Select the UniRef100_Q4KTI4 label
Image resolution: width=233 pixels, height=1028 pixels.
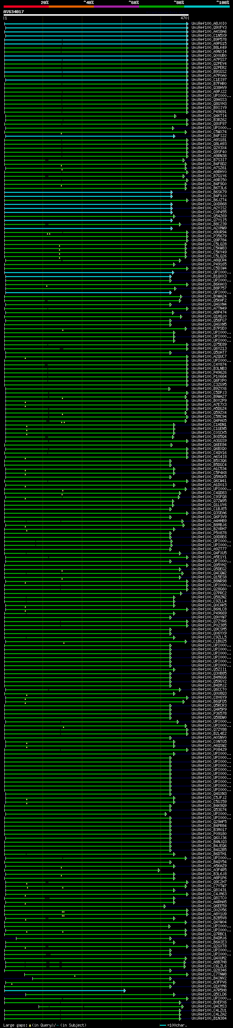point(209,116)
